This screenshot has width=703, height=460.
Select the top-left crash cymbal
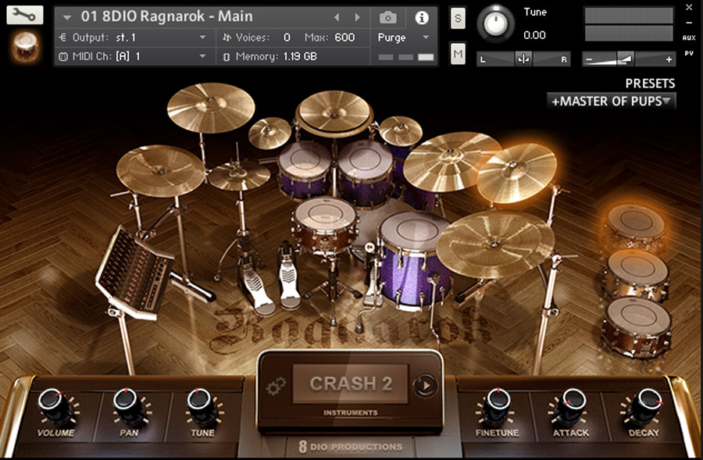[211, 108]
